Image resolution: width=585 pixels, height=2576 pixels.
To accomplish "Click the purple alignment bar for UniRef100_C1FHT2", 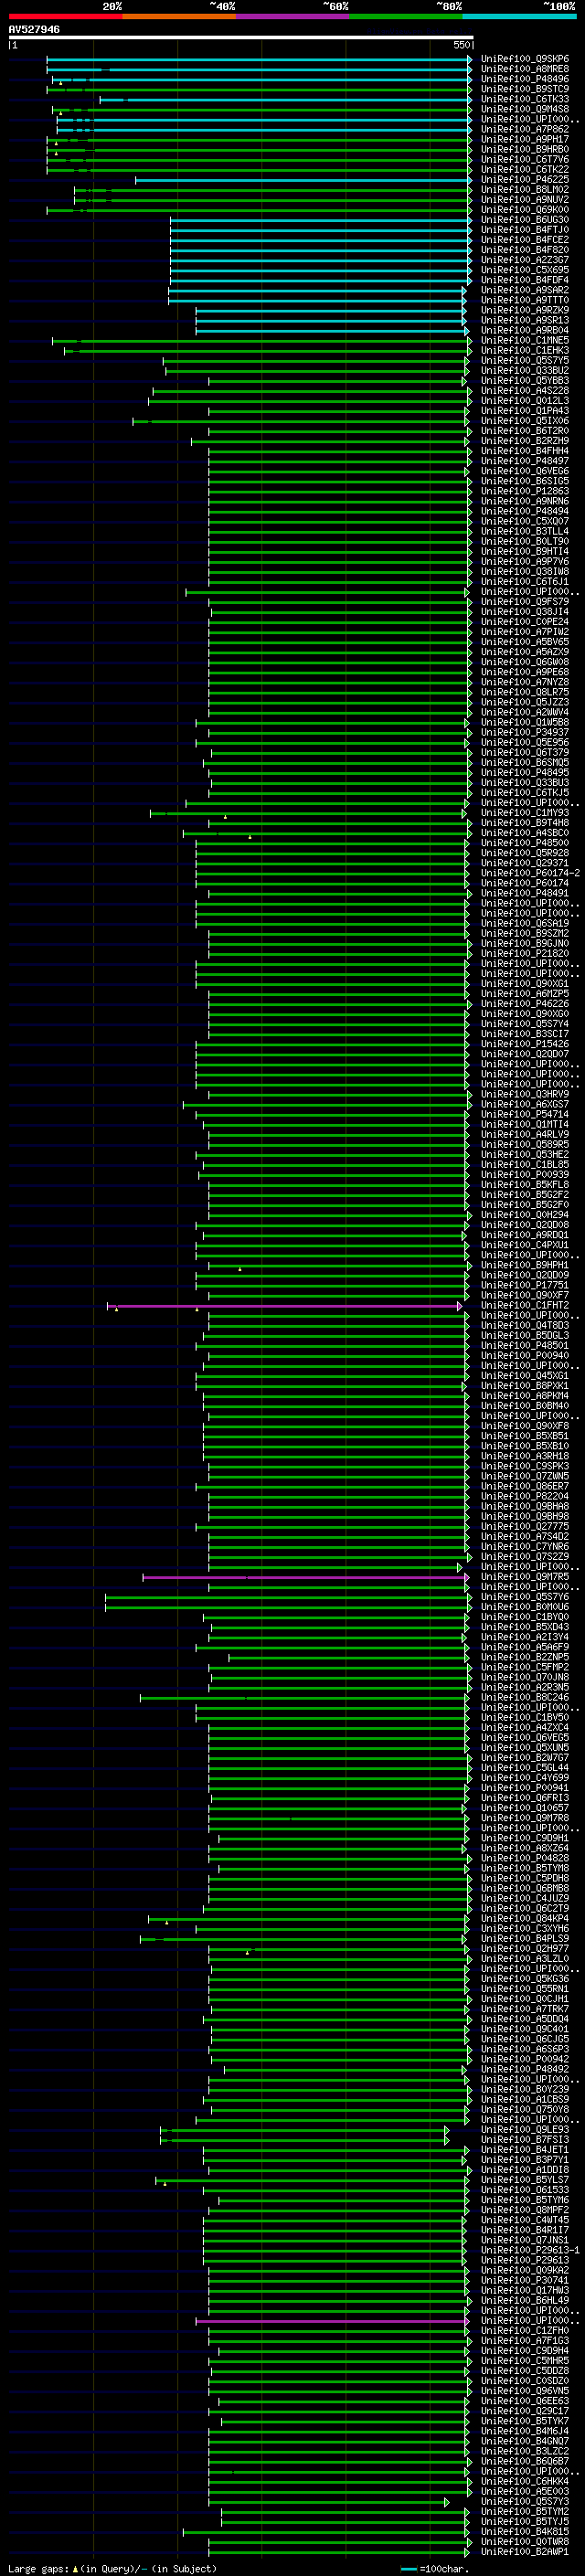I will point(284,1306).
